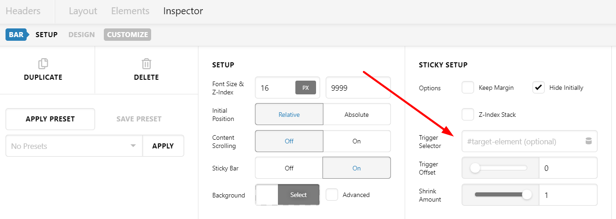Enable the Advanced background checkbox

[x=332, y=195]
